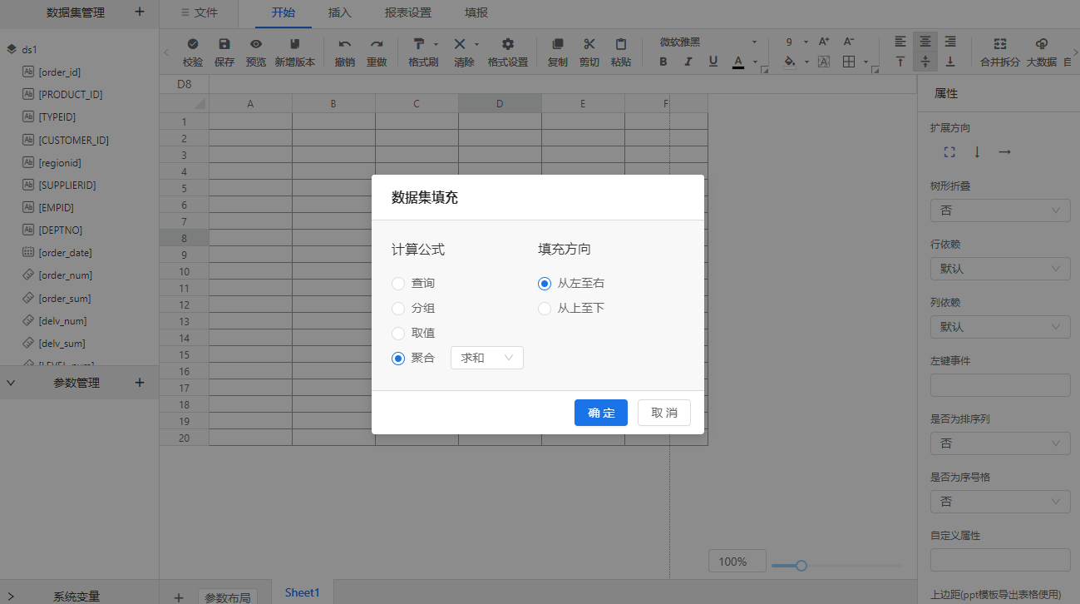Decrease font size with A- icon
The image size is (1080, 604).
pyautogui.click(x=849, y=42)
